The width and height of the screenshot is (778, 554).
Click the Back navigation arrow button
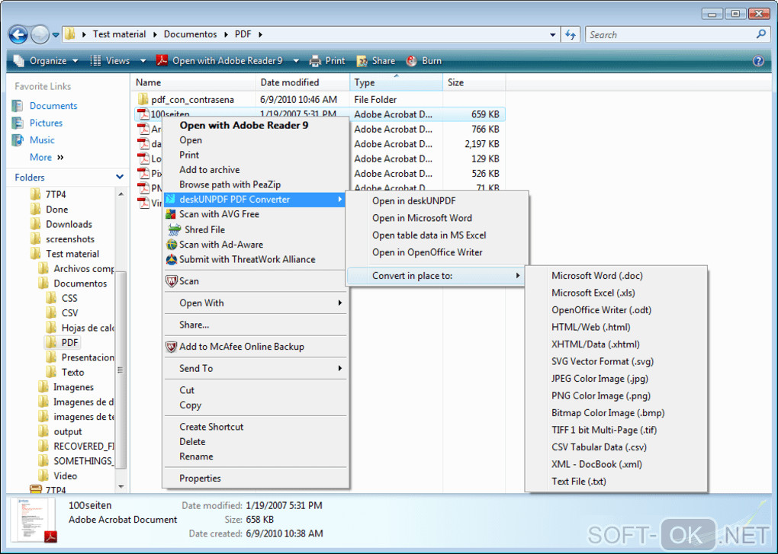point(18,35)
